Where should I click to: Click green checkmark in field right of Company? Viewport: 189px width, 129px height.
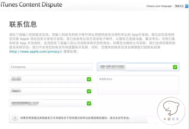point(175,67)
